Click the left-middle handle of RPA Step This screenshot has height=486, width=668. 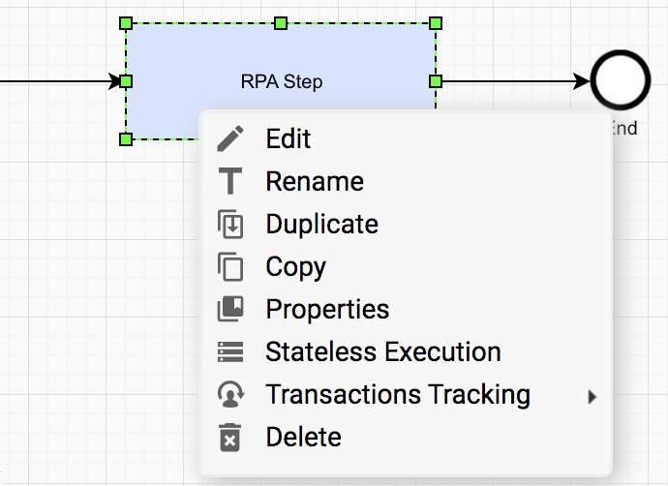(x=126, y=81)
